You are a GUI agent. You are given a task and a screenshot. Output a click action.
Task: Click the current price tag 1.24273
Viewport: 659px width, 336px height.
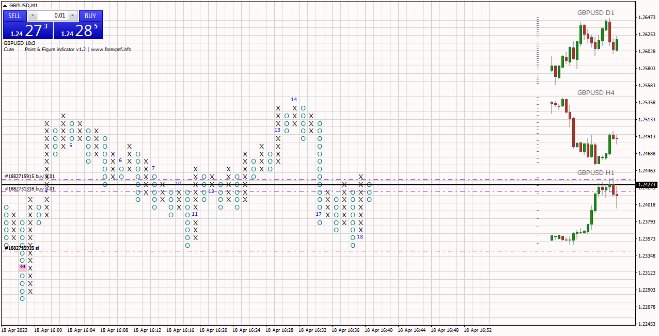[x=647, y=184]
